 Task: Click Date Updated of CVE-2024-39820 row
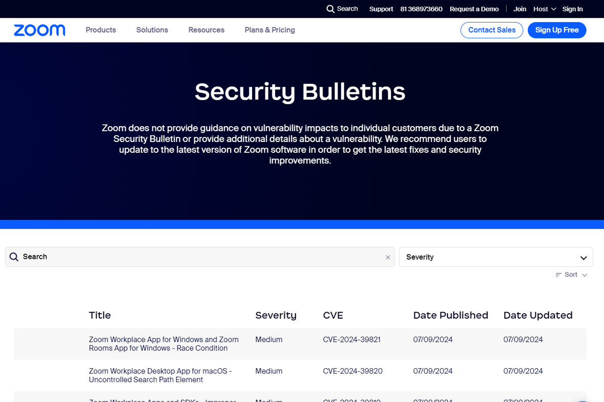[x=523, y=371]
